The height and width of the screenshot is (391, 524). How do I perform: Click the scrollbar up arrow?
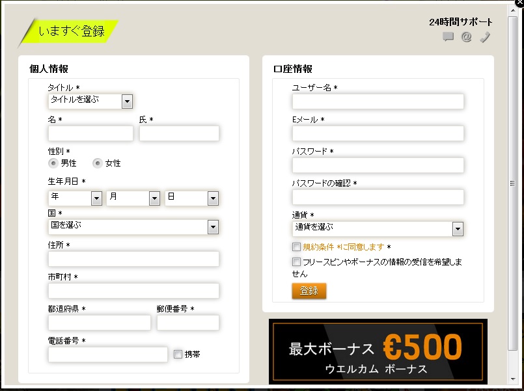pos(513,11)
